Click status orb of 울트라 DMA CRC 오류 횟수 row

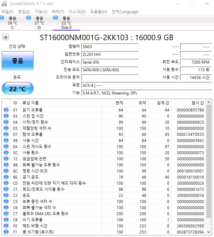(x=6, y=214)
